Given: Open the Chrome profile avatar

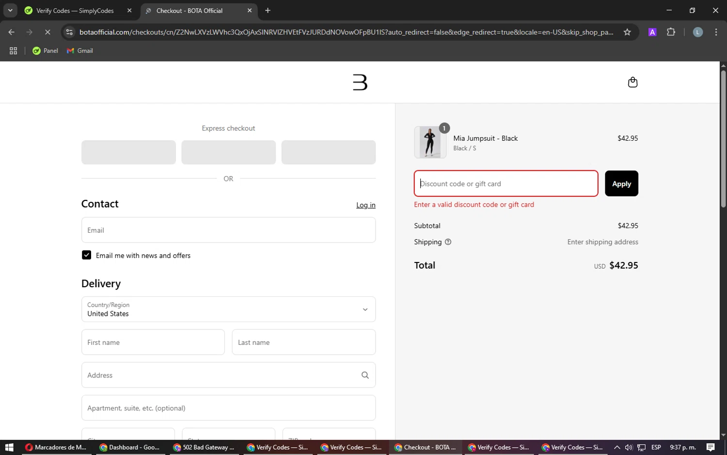Looking at the screenshot, I should point(697,32).
